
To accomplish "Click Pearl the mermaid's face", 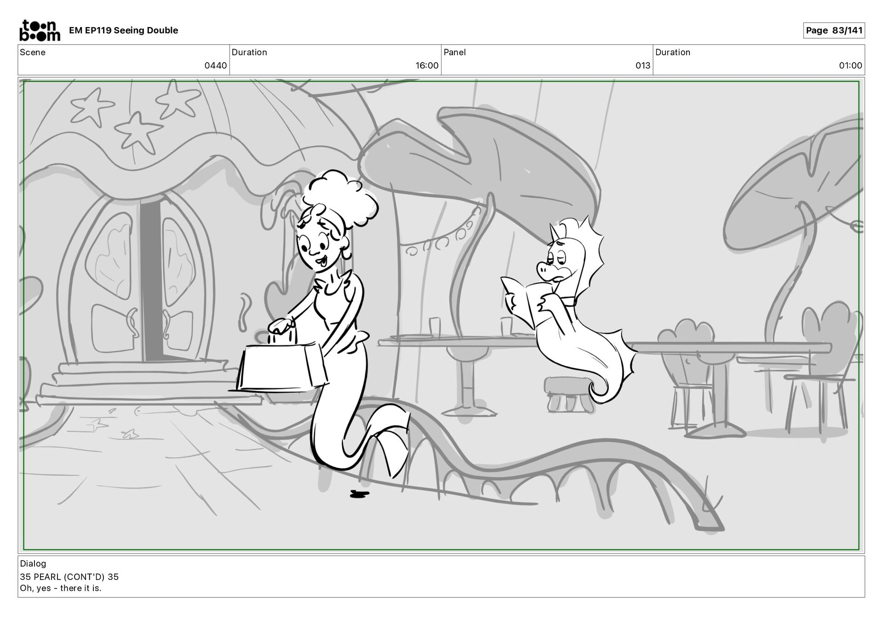I will (317, 249).
